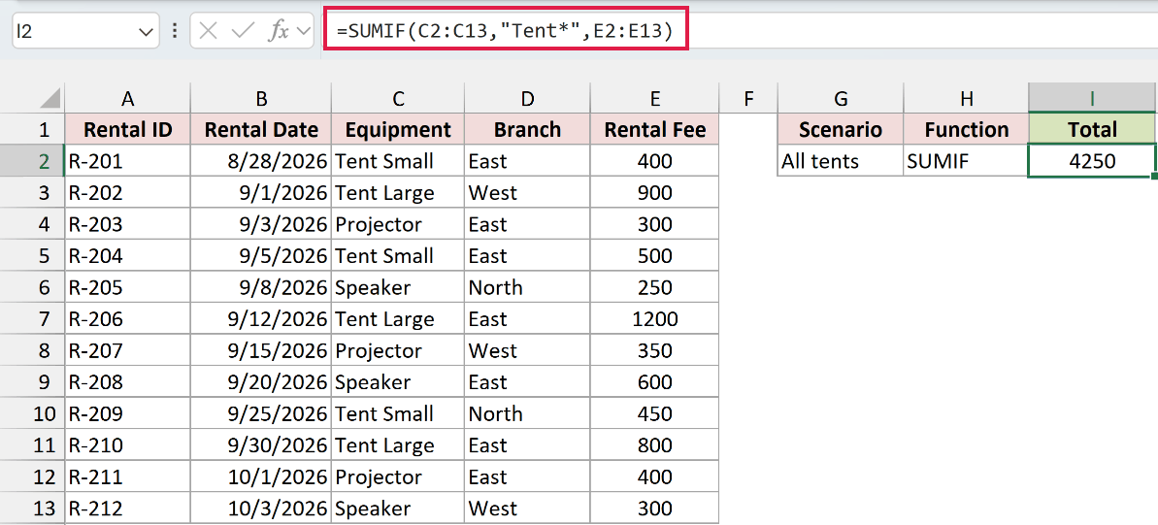Viewport: 1158px width, 525px height.
Task: Select rental fee cell 1200
Action: [654, 319]
